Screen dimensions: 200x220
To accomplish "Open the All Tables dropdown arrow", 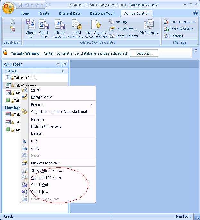I will [58, 64].
